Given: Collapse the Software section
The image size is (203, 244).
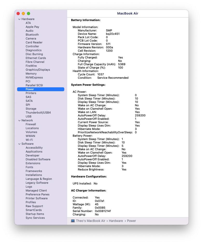Looking at the screenshot, I should click(19, 144).
